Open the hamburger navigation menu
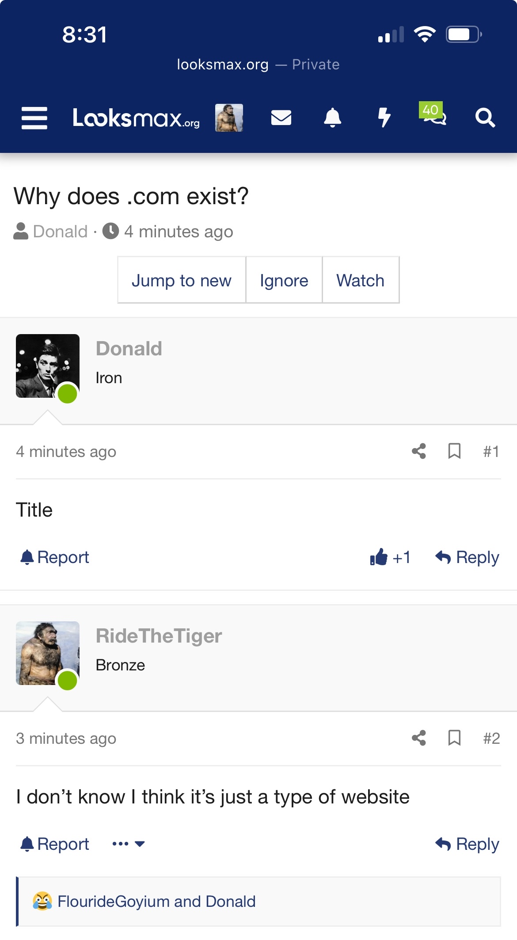 pos(34,118)
